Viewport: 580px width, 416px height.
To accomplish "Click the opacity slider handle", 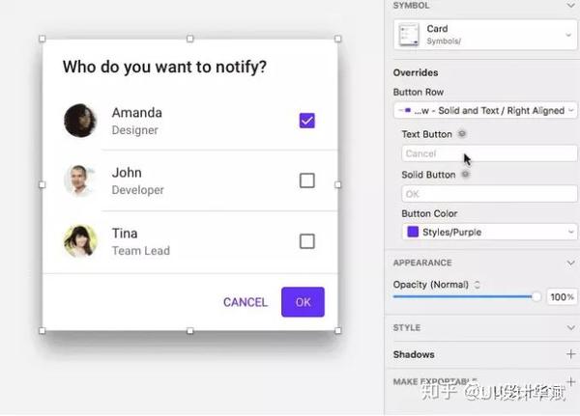I will (x=536, y=296).
